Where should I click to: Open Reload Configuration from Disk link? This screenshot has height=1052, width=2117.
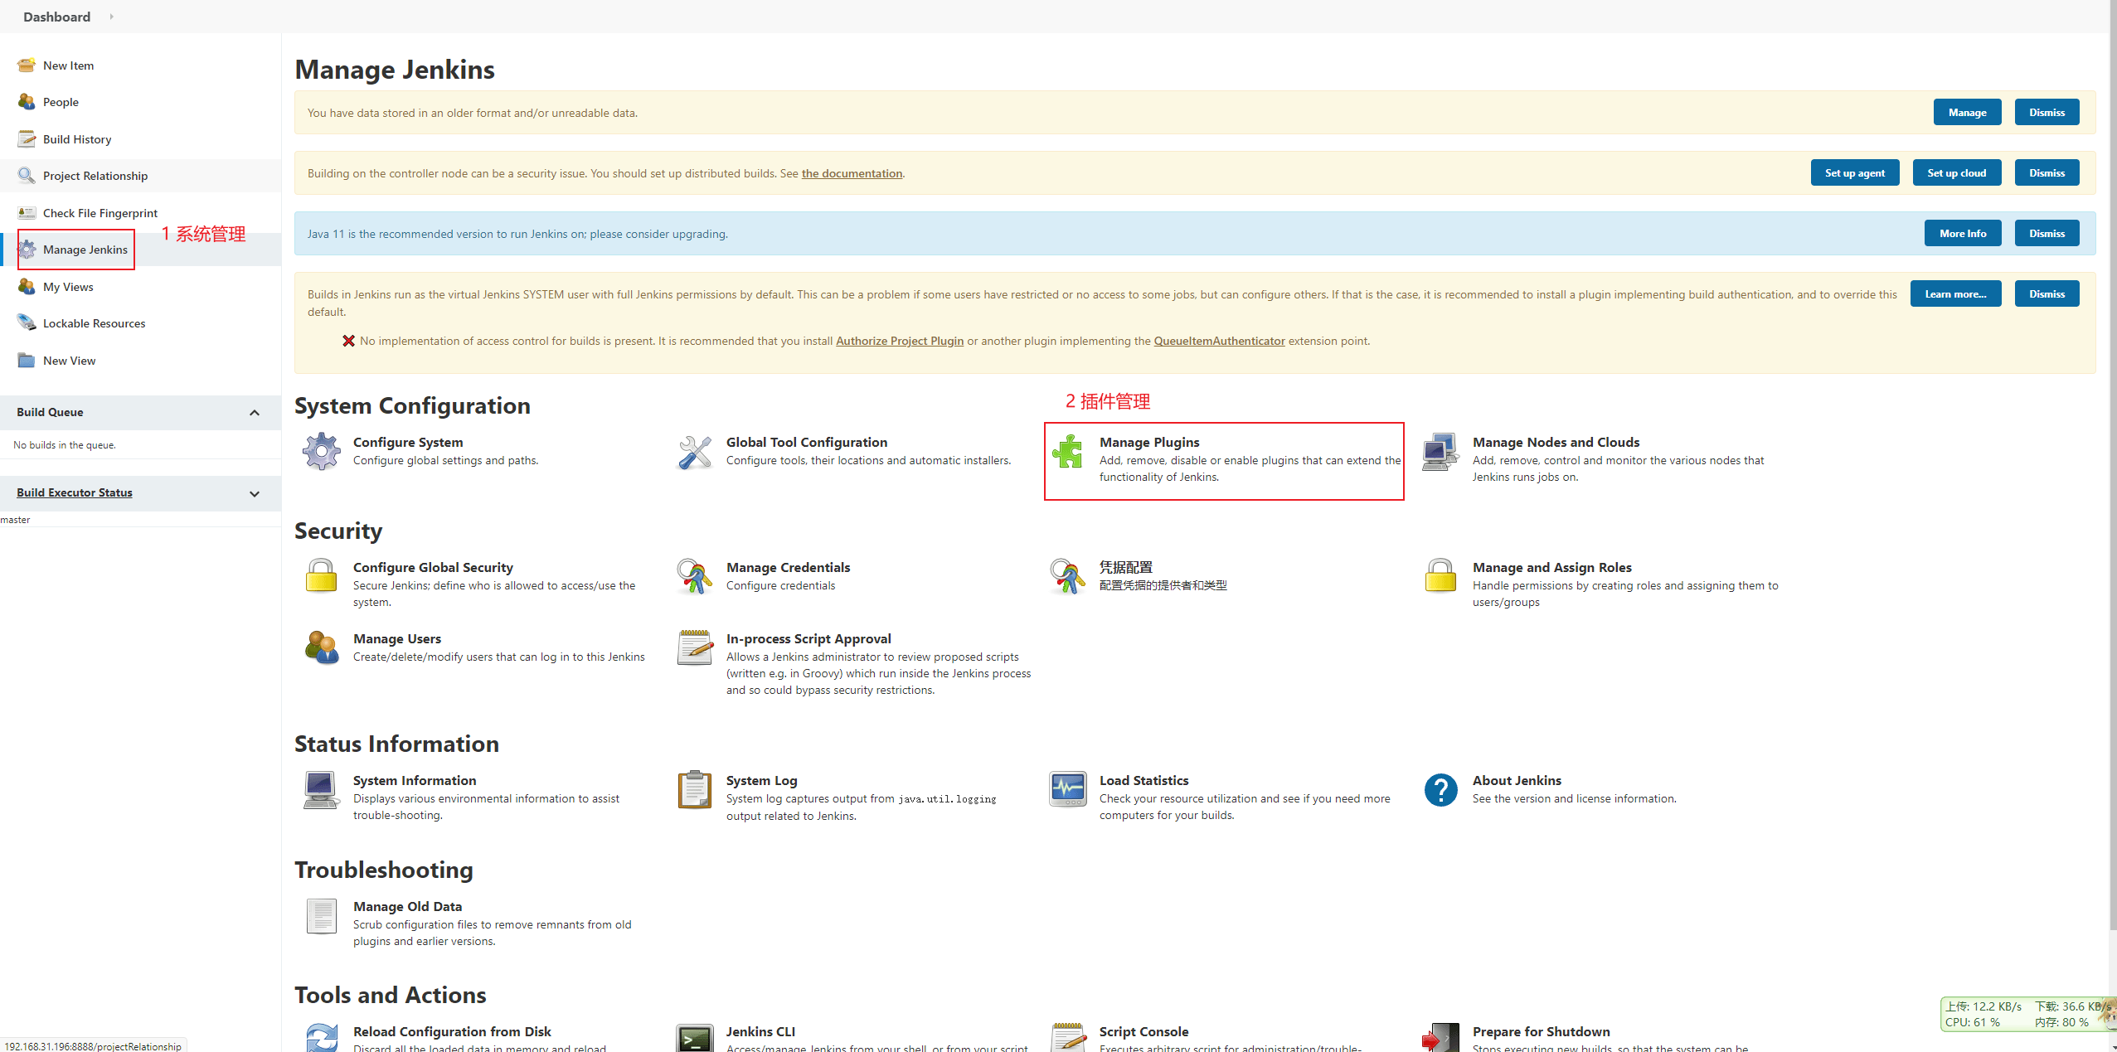click(x=452, y=1032)
